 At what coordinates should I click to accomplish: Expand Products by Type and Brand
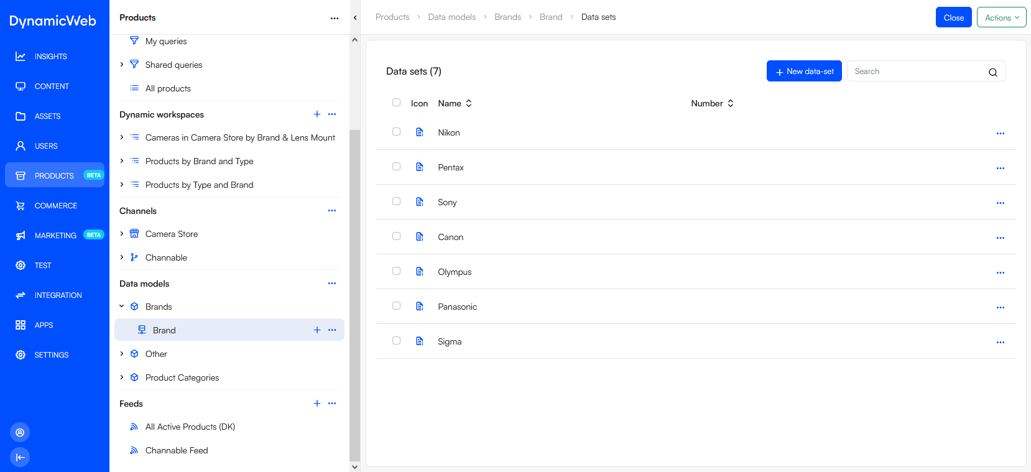coord(122,185)
